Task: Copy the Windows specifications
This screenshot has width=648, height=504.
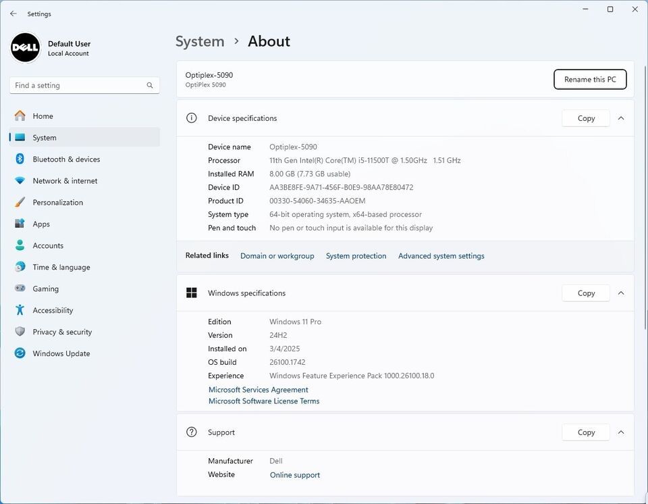Action: pyautogui.click(x=586, y=293)
